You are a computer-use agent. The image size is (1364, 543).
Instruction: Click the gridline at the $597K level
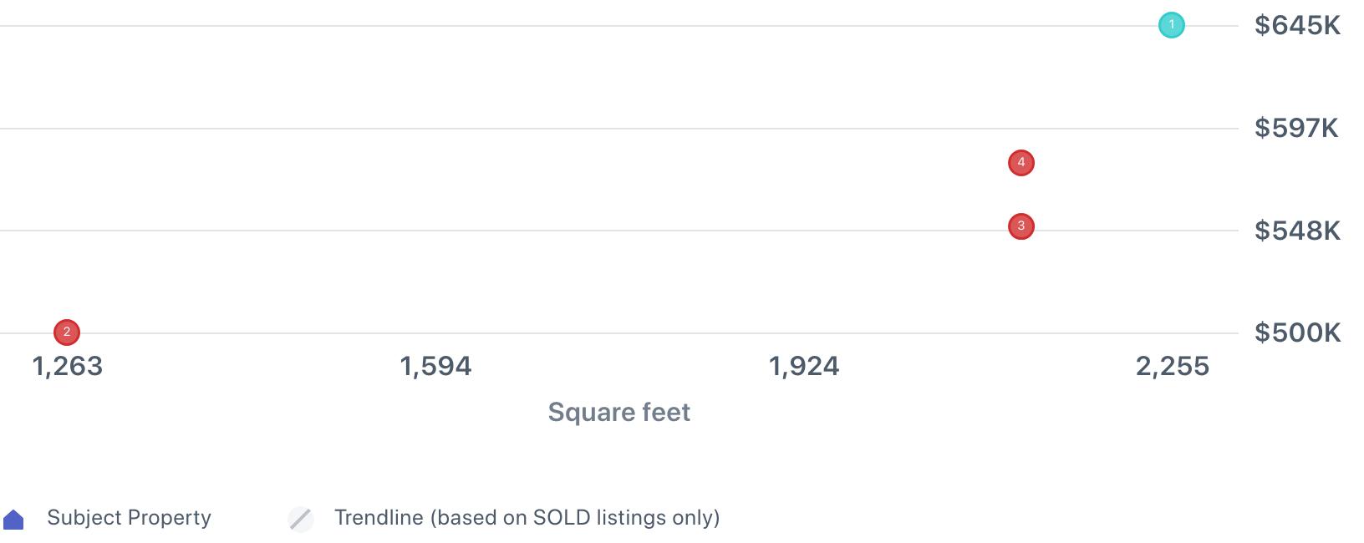(x=618, y=129)
